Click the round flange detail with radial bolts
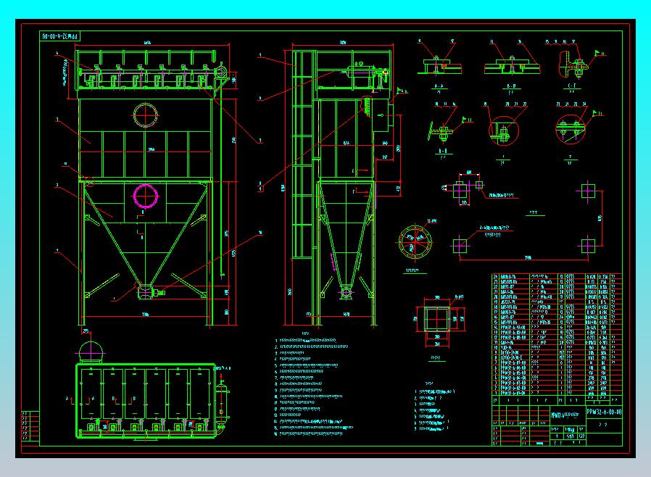The image size is (651, 477). click(x=415, y=242)
